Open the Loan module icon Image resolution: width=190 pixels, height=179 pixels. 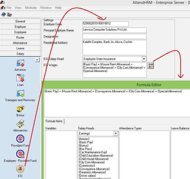tap(20, 78)
